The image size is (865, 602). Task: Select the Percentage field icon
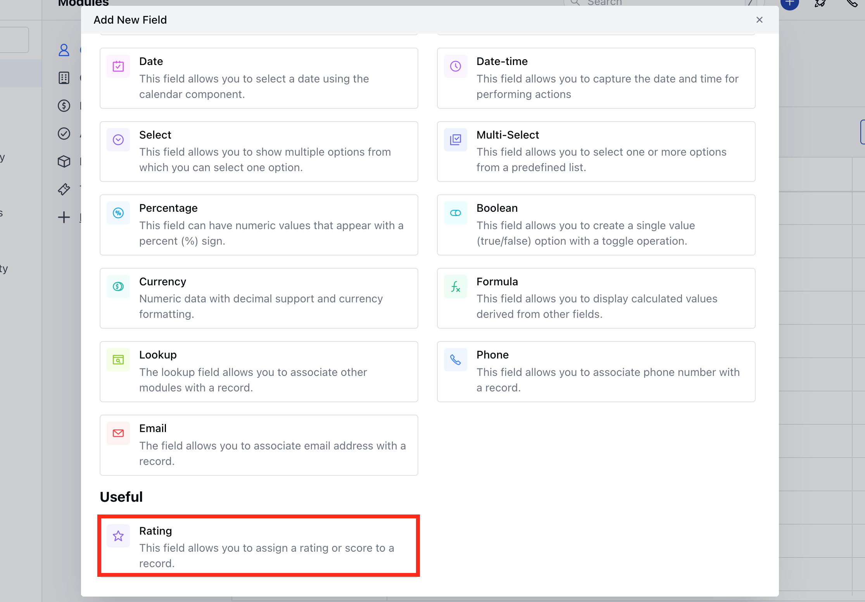tap(118, 213)
